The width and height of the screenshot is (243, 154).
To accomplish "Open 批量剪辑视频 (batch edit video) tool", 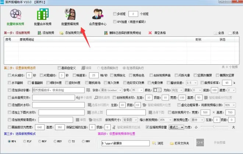I will pyautogui.click(x=70, y=17).
